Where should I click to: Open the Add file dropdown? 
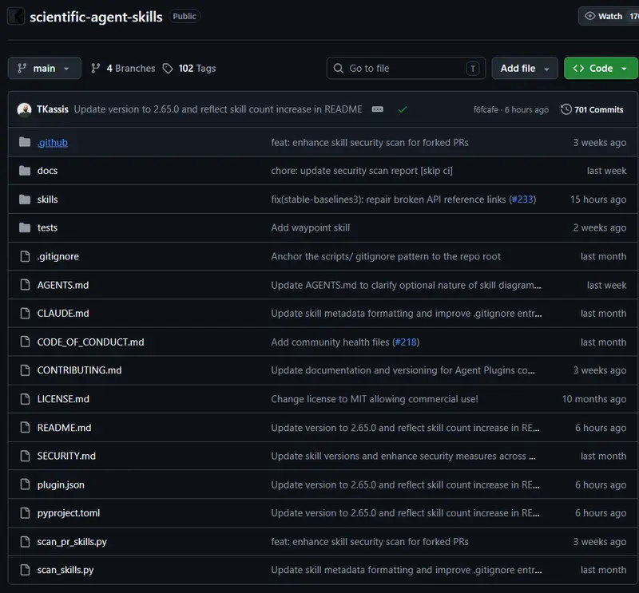point(524,68)
